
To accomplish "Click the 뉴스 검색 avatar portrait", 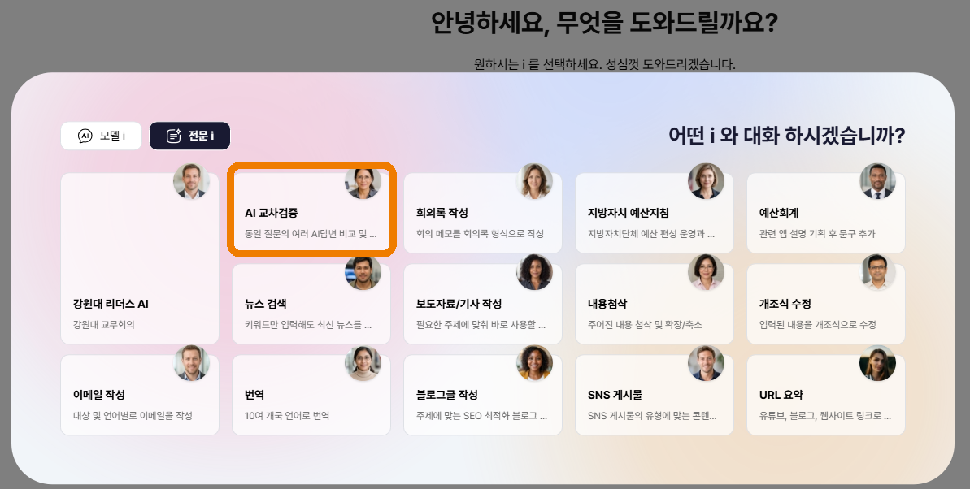I will click(363, 272).
